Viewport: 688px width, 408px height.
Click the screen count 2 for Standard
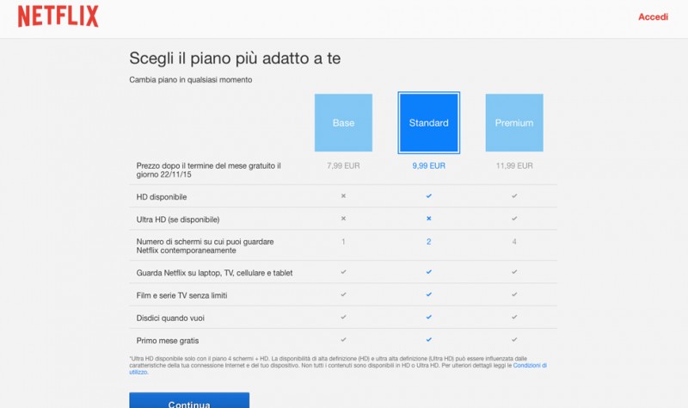(428, 242)
